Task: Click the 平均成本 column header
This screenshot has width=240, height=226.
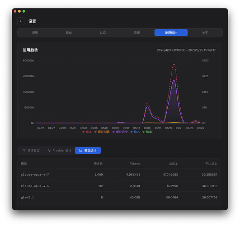Action: point(211,164)
